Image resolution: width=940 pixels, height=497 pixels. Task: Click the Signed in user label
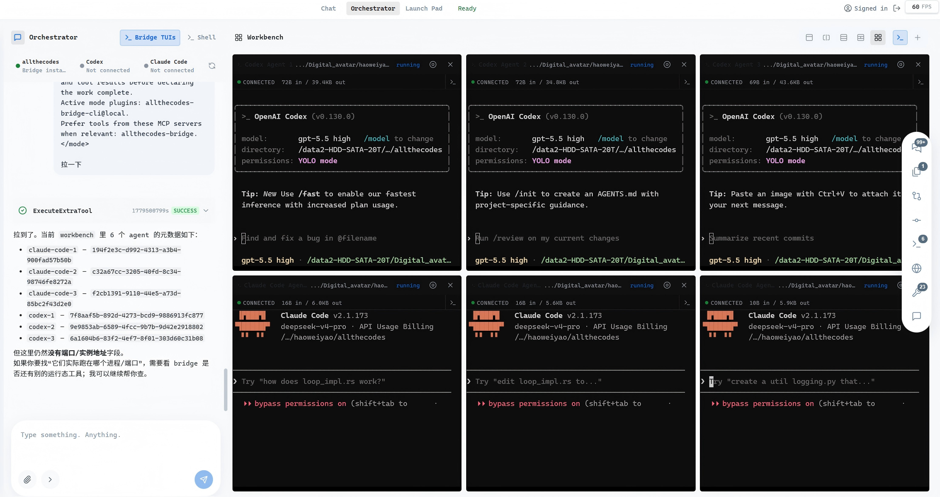click(866, 8)
